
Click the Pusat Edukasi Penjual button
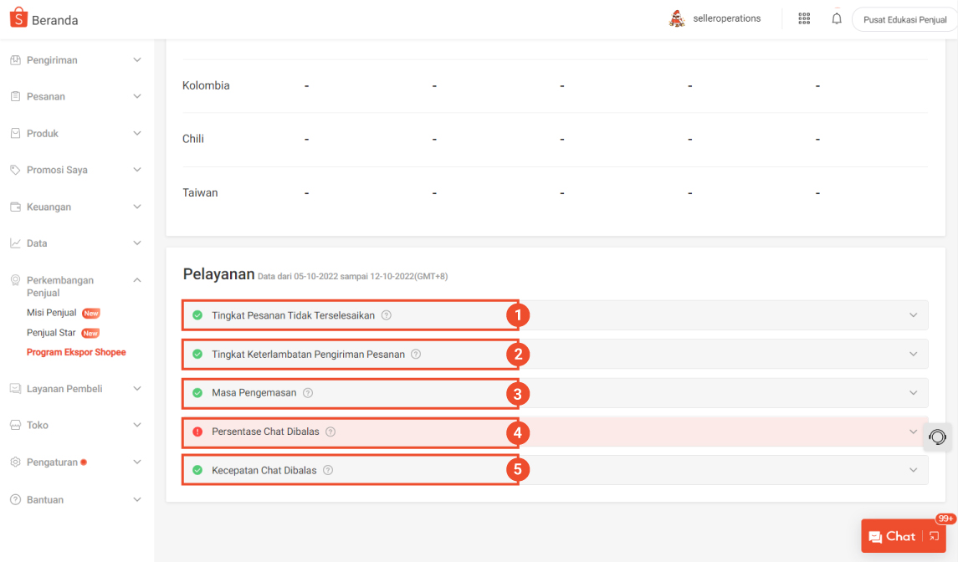point(904,18)
